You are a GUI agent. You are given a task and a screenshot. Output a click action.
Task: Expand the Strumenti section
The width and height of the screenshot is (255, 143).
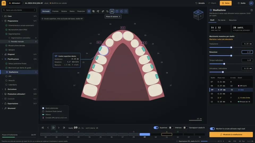tap(2, 108)
